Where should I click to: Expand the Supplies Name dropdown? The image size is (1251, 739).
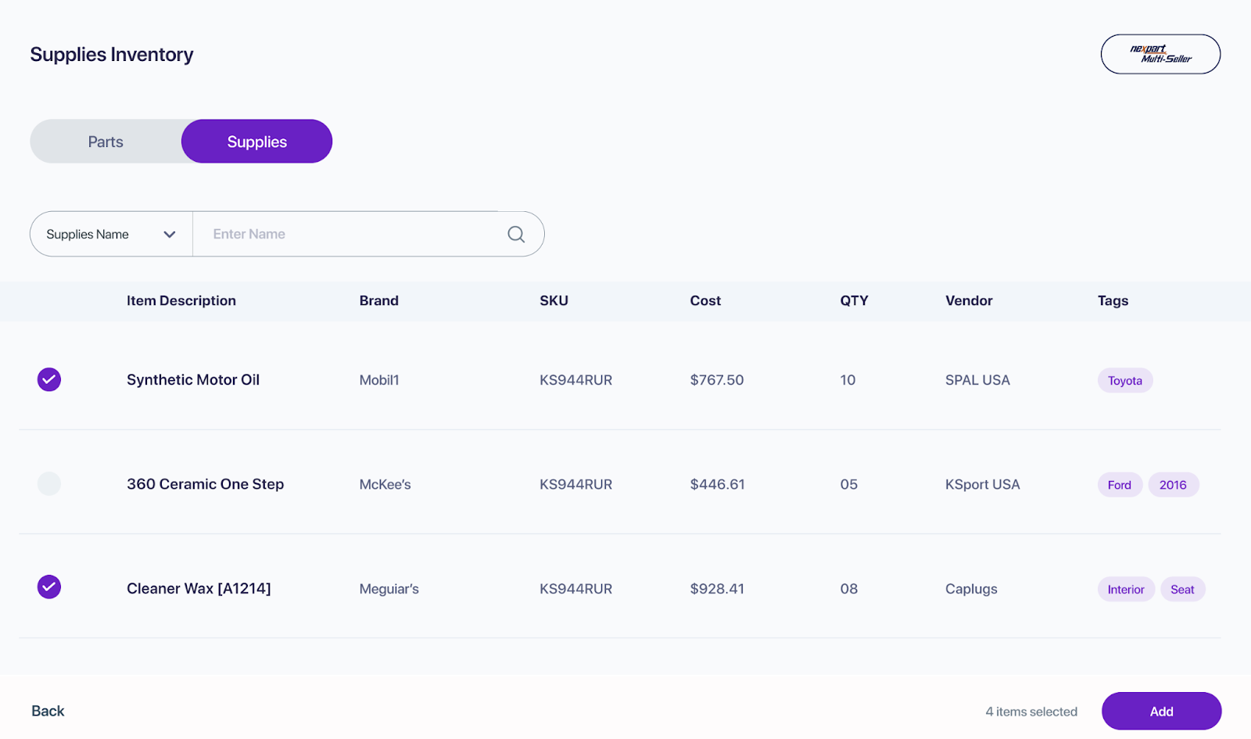coord(111,234)
